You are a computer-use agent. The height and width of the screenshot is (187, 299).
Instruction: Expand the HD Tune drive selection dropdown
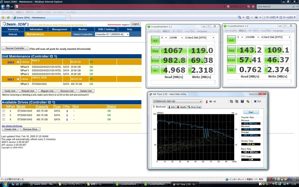tap(177, 101)
